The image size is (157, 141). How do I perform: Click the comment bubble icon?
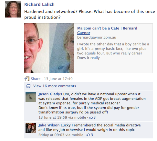click(x=28, y=86)
